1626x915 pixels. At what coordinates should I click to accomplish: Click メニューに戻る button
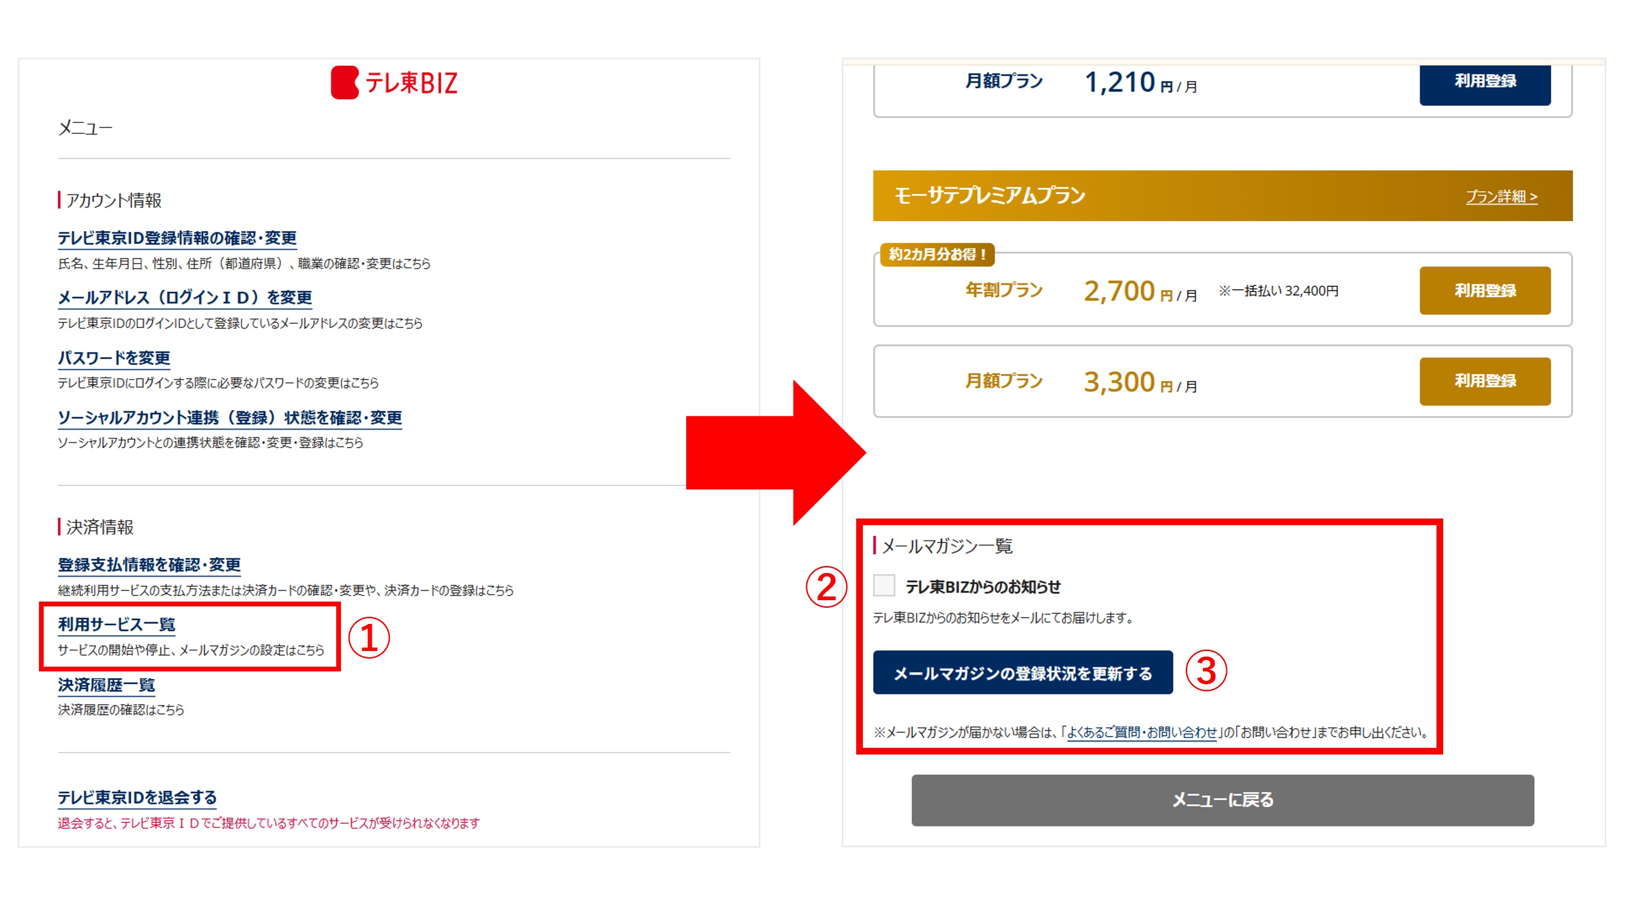click(x=1223, y=800)
